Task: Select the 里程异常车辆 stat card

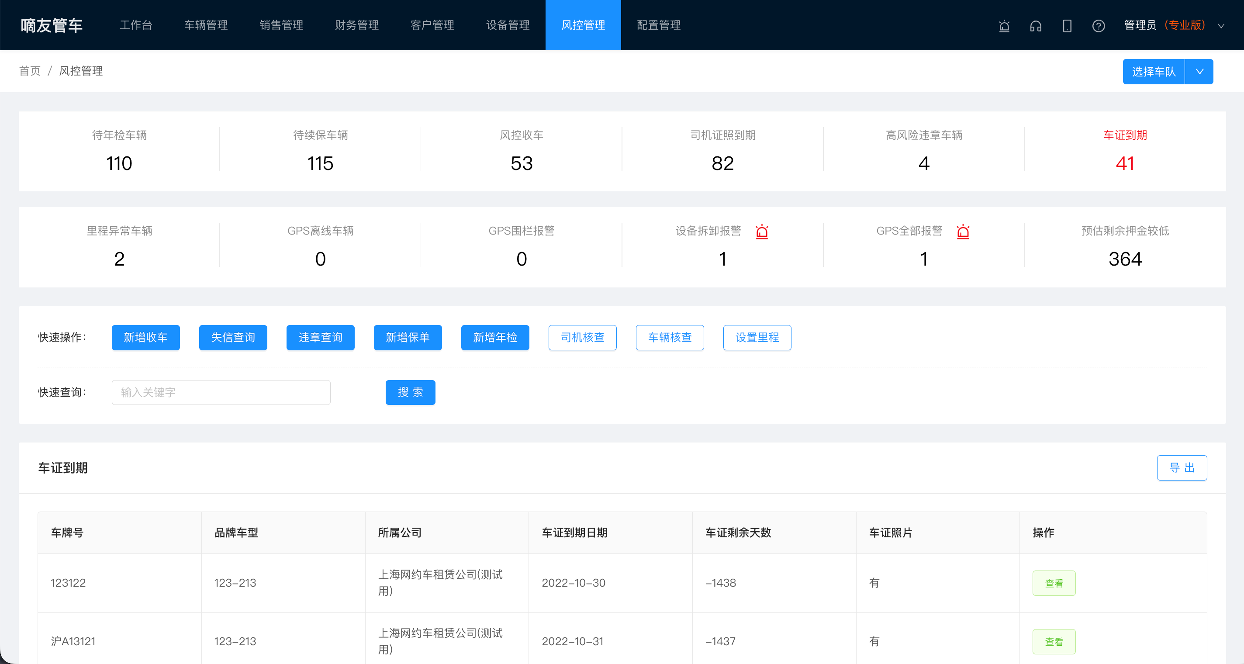Action: click(x=119, y=246)
